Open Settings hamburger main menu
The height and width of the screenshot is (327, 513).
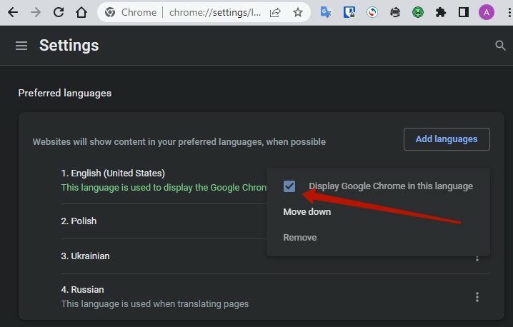point(21,46)
